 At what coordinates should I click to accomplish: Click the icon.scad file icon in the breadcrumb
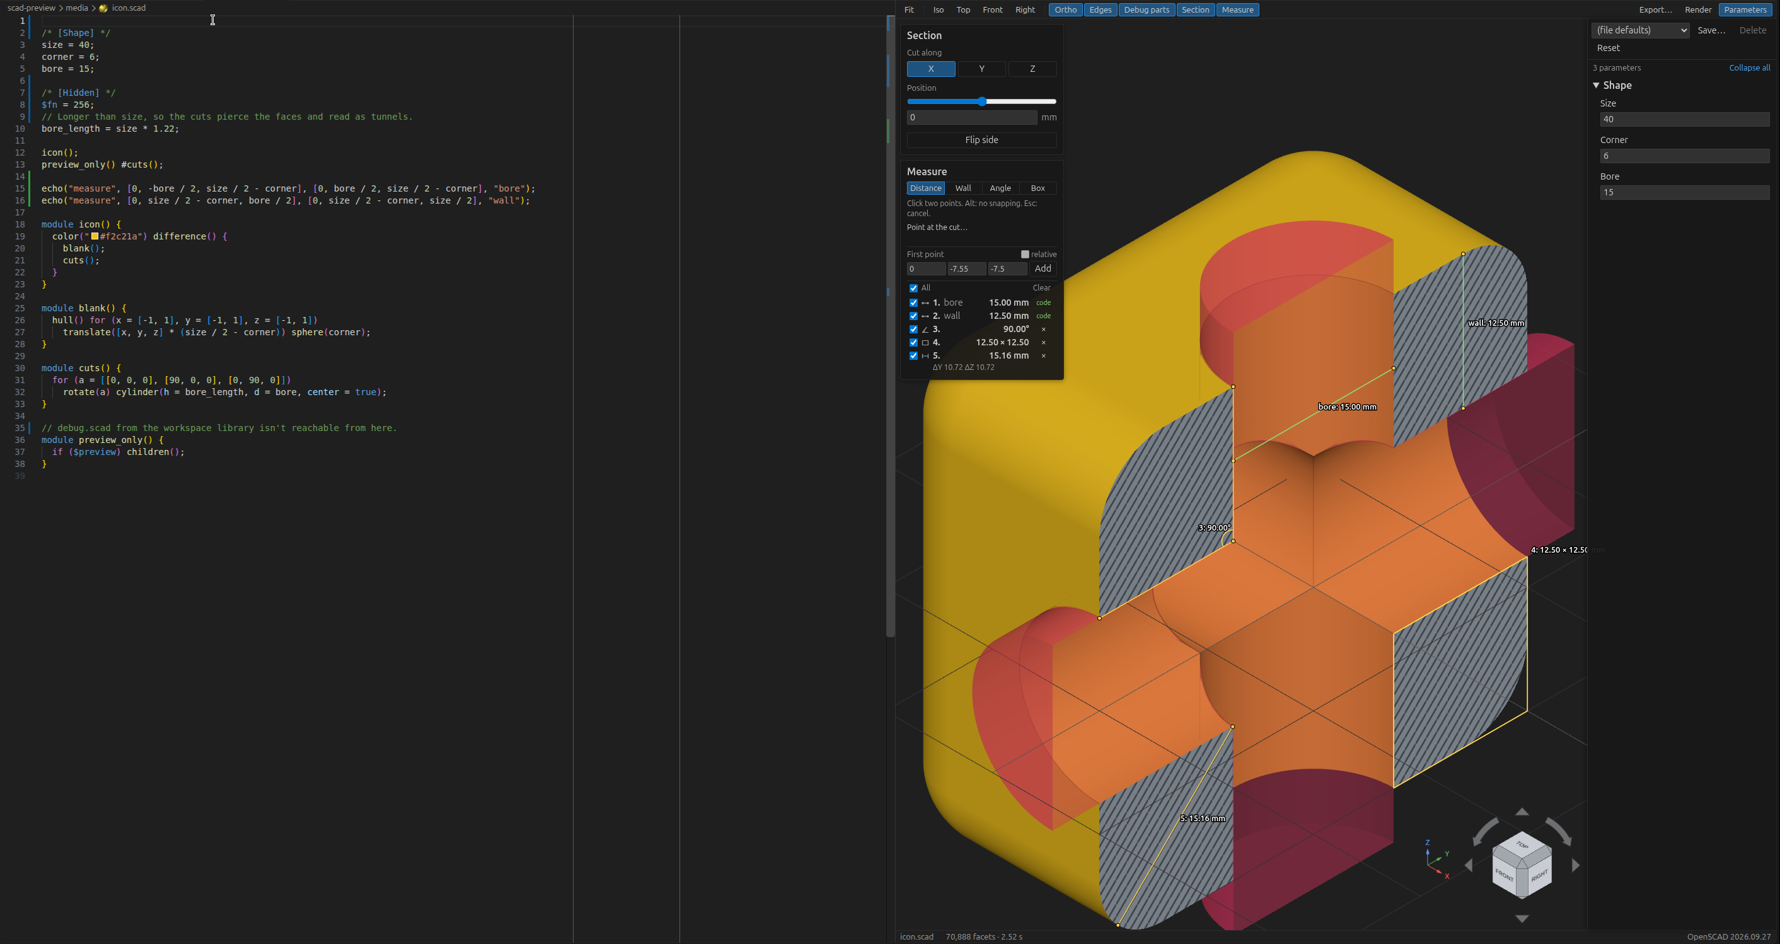103,8
